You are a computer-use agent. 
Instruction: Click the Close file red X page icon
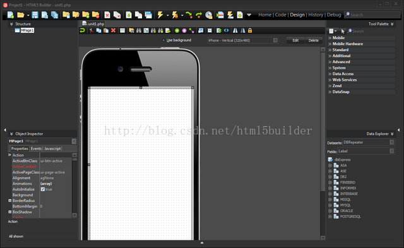(107, 15)
